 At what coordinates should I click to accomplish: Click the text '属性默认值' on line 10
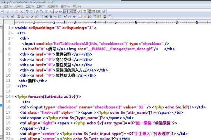(65, 75)
